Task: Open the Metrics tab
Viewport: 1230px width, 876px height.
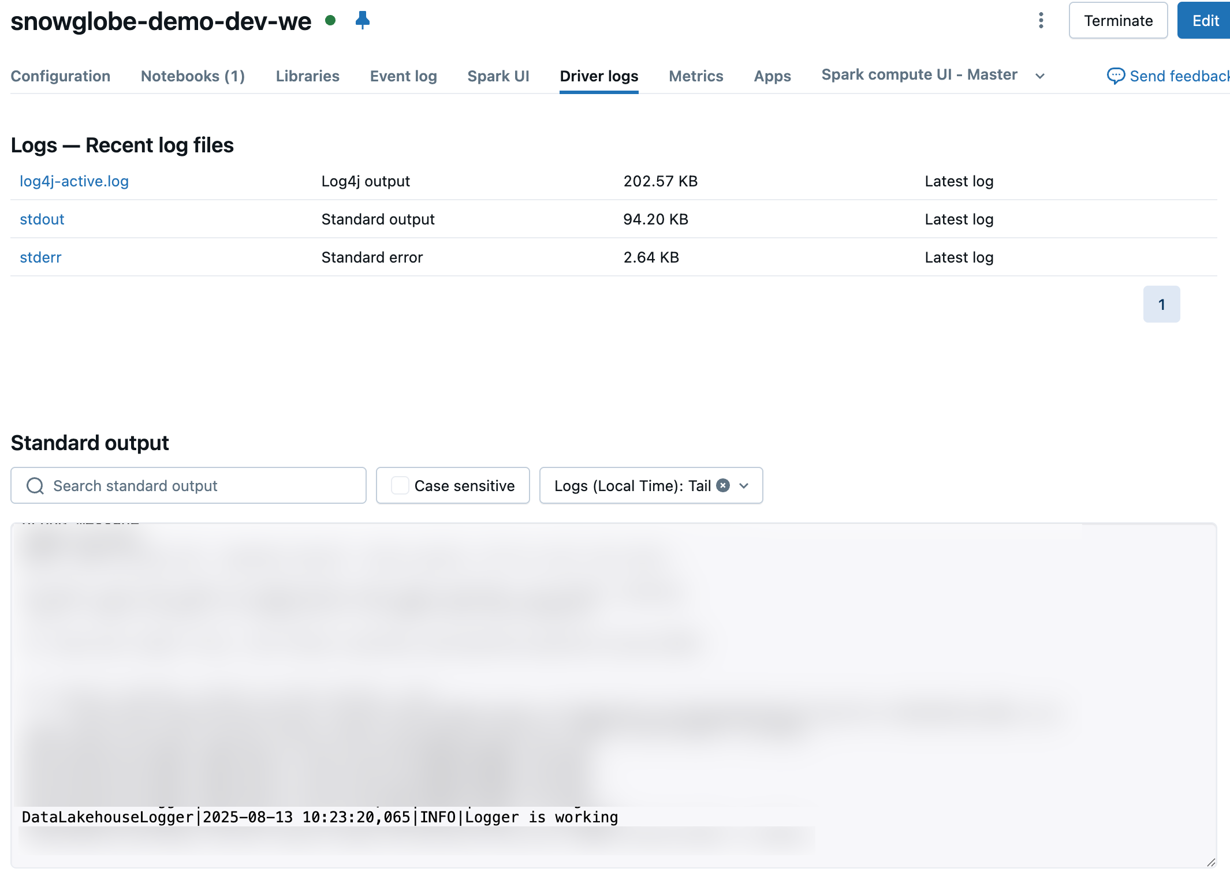Action: pos(695,76)
